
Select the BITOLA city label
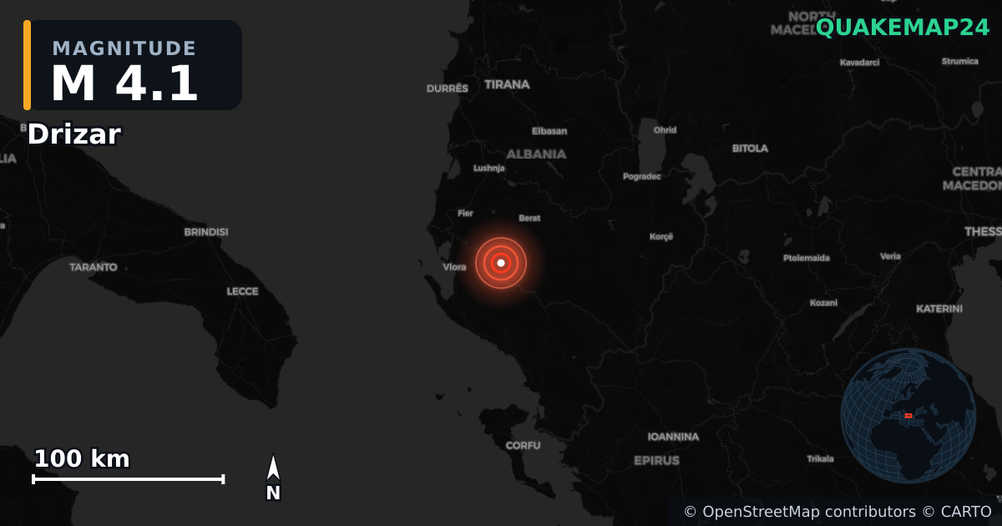tap(750, 149)
